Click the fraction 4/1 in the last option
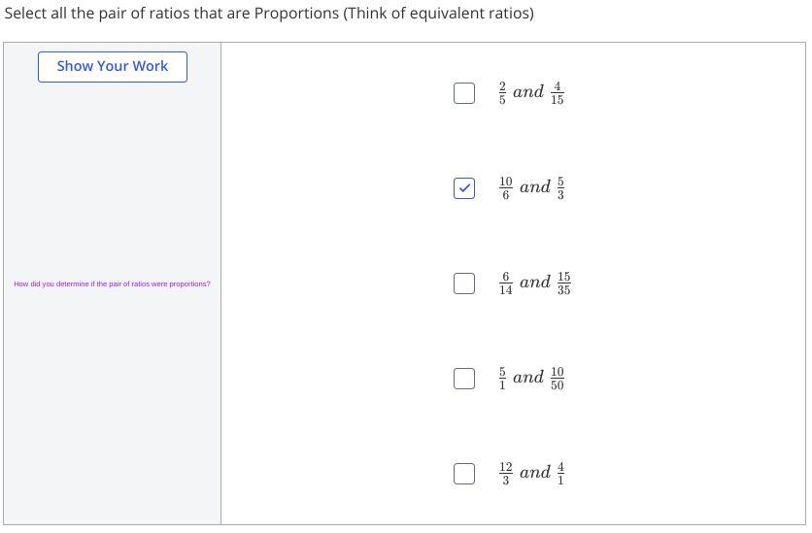Image resolution: width=812 pixels, height=533 pixels. 560,473
